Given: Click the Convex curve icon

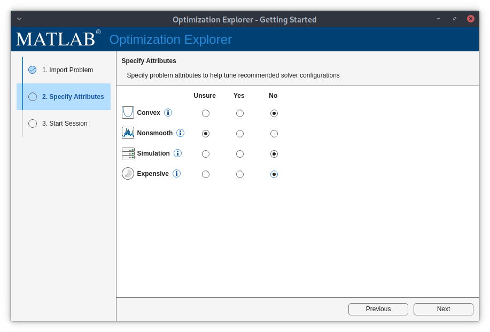Looking at the screenshot, I should point(128,112).
